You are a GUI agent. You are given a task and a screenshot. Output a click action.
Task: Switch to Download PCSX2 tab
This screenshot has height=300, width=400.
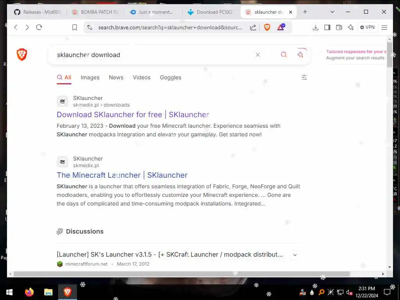(211, 12)
